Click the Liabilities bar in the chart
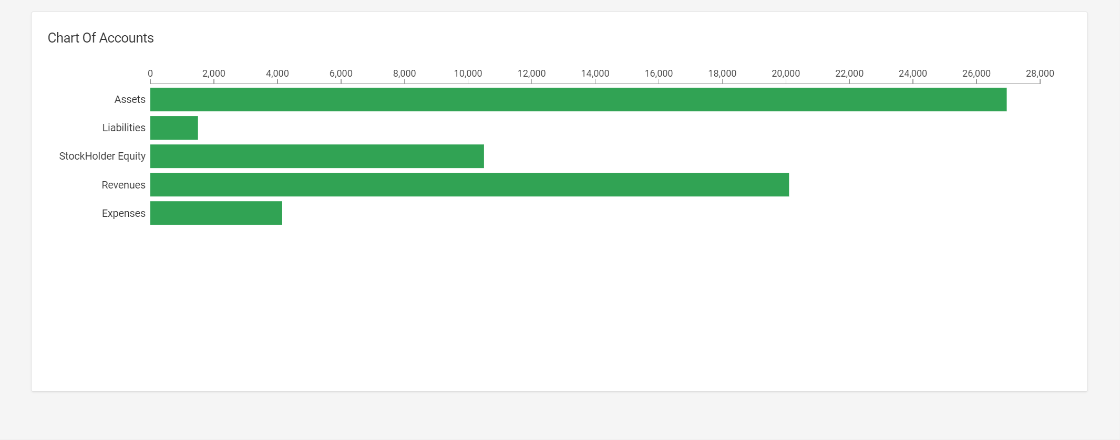This screenshot has height=440, width=1120. (x=174, y=128)
